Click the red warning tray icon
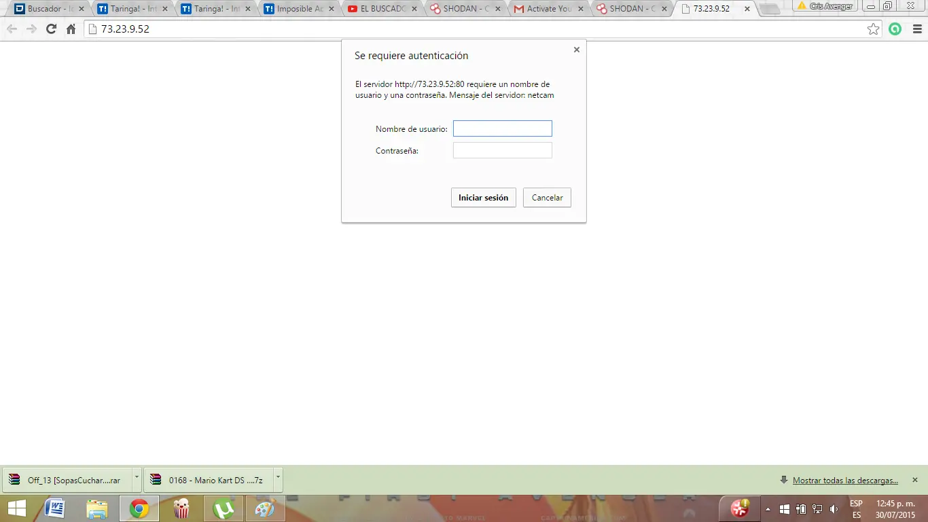Viewport: 928px width, 522px height. pos(740,508)
